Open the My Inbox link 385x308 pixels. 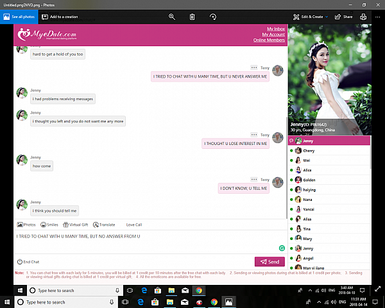coord(276,29)
